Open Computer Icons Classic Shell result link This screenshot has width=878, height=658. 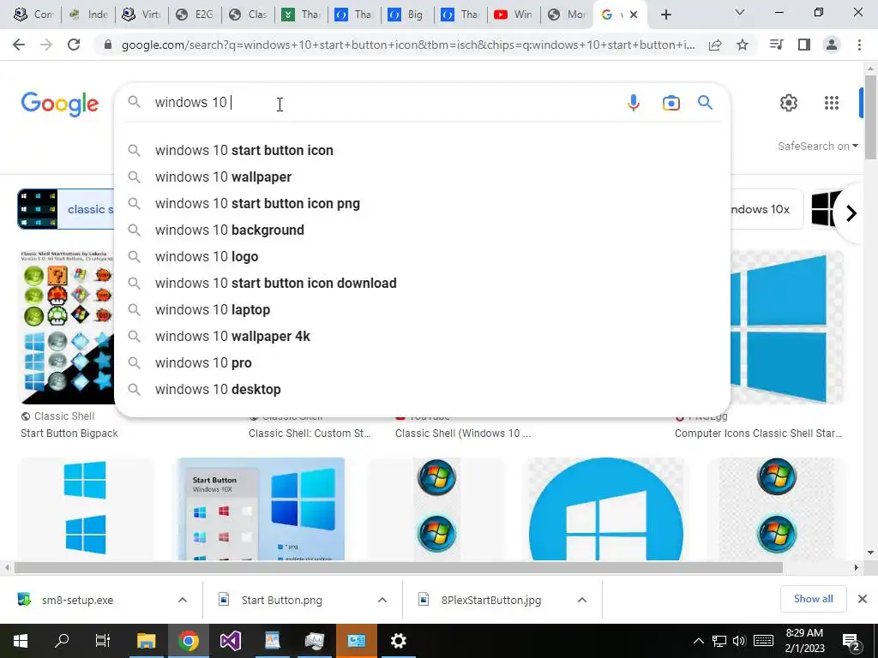coord(758,433)
